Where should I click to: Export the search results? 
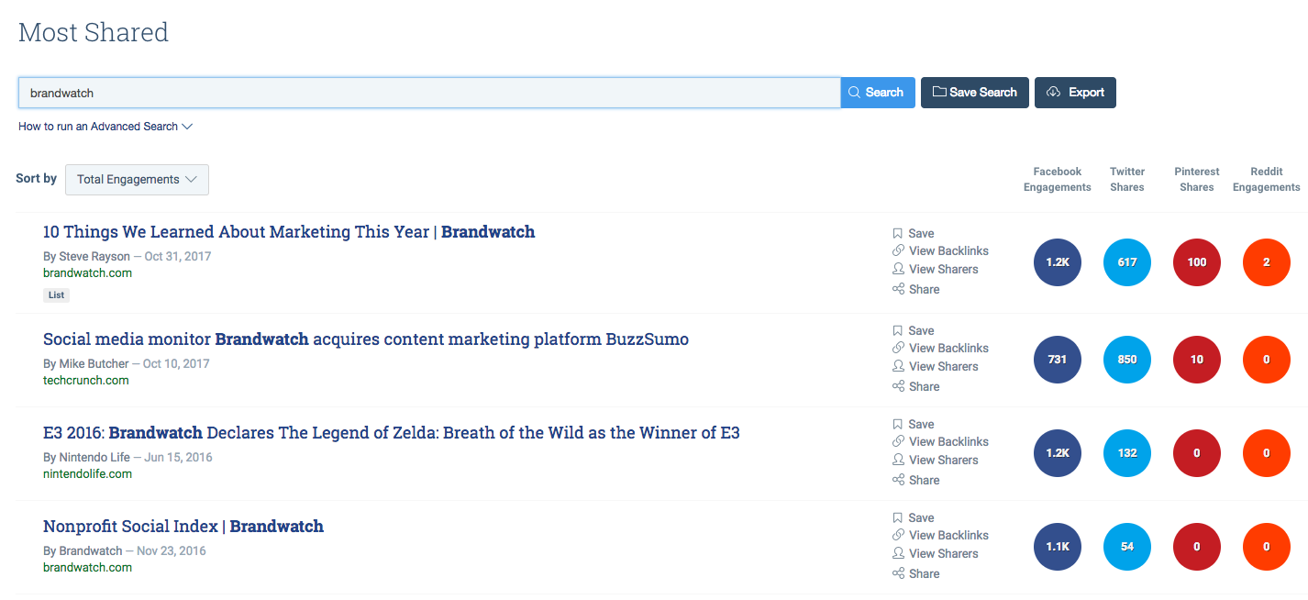(x=1075, y=92)
